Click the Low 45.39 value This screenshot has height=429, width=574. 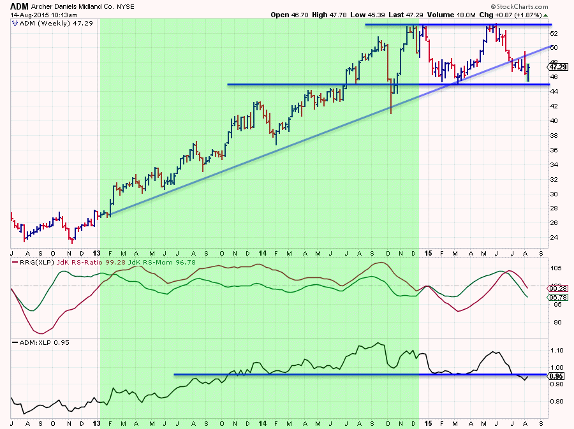point(368,15)
